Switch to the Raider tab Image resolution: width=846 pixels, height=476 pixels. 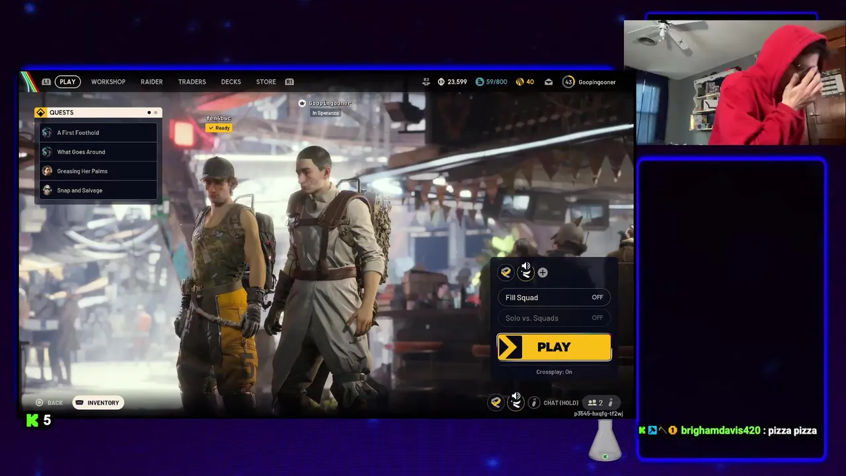(151, 82)
